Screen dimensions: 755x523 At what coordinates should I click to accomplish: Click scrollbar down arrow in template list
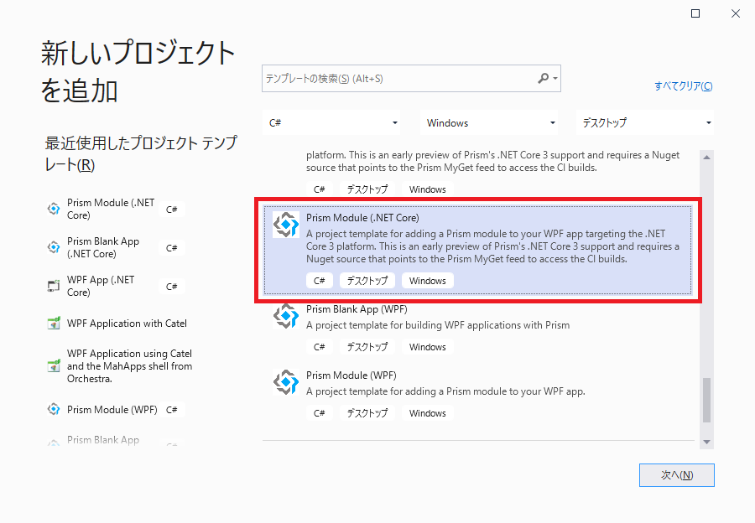click(706, 442)
